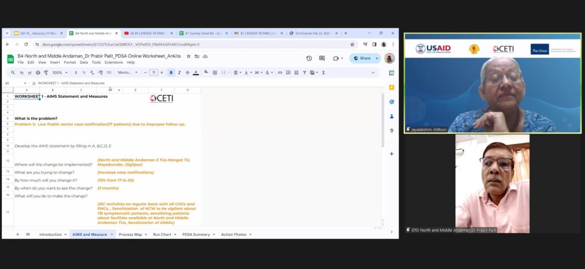This screenshot has width=585, height=269.
Task: Click the insert link icon
Action: [x=281, y=73]
